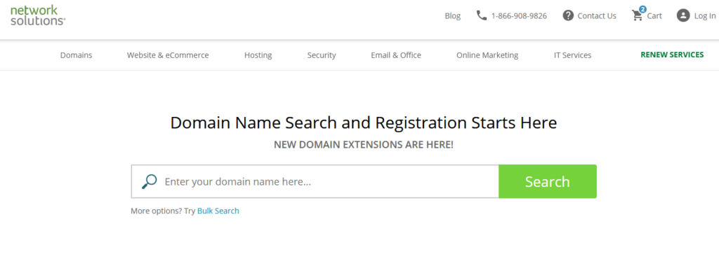Screen dimensions: 719x259
Task: Click the Network Solutions logo
Action: click(x=38, y=15)
